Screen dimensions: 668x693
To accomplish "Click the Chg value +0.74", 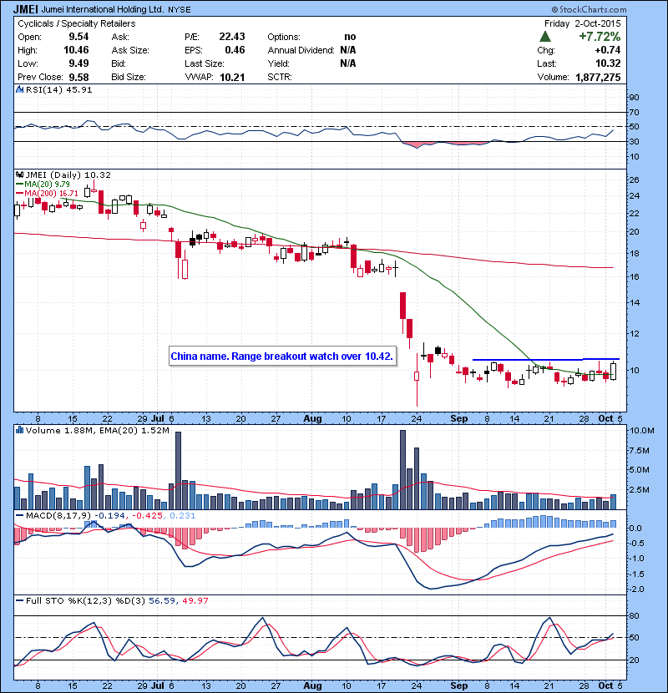I will click(x=607, y=50).
